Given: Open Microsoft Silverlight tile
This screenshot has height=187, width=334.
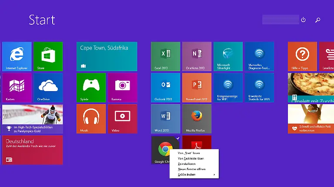Looking at the screenshot, I should (x=228, y=56).
